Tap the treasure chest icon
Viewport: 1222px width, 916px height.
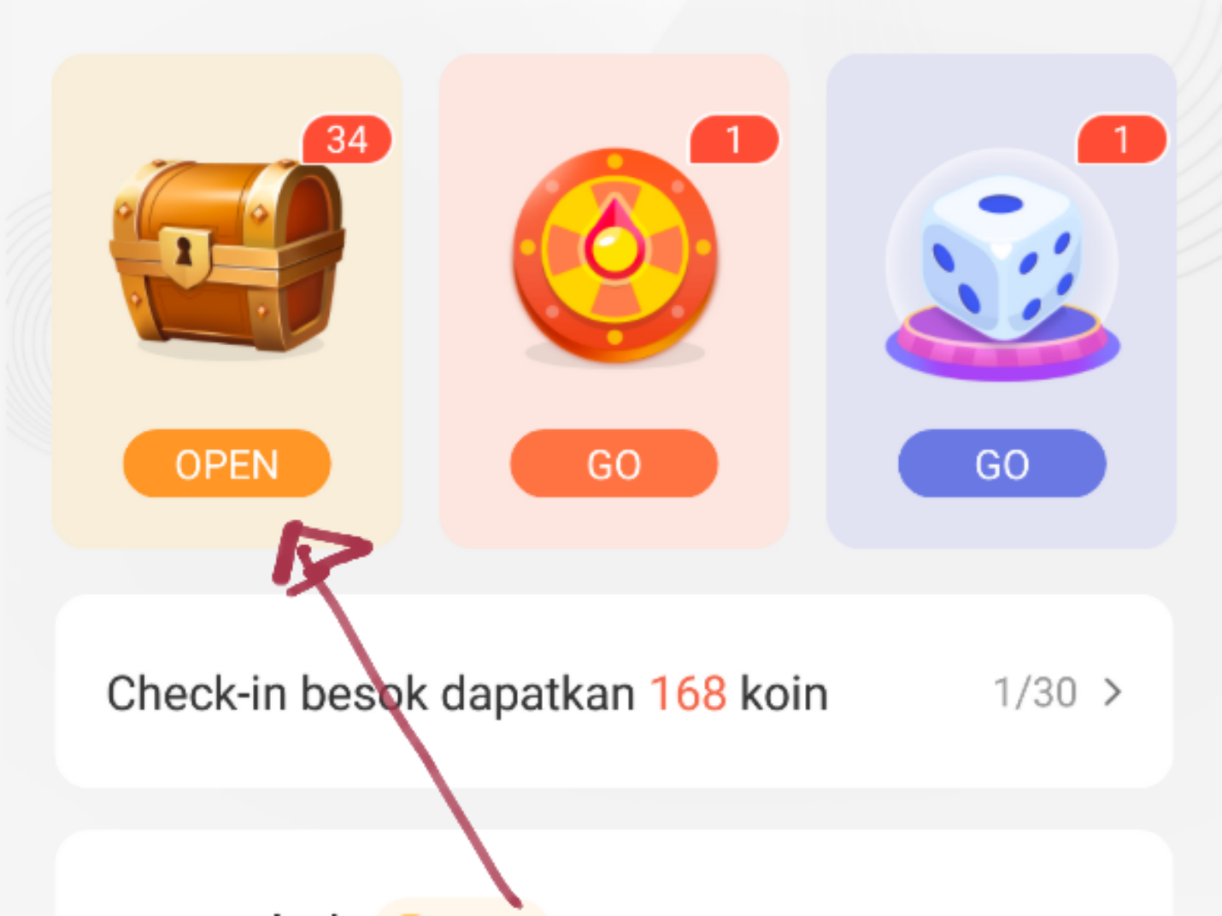[x=226, y=256]
